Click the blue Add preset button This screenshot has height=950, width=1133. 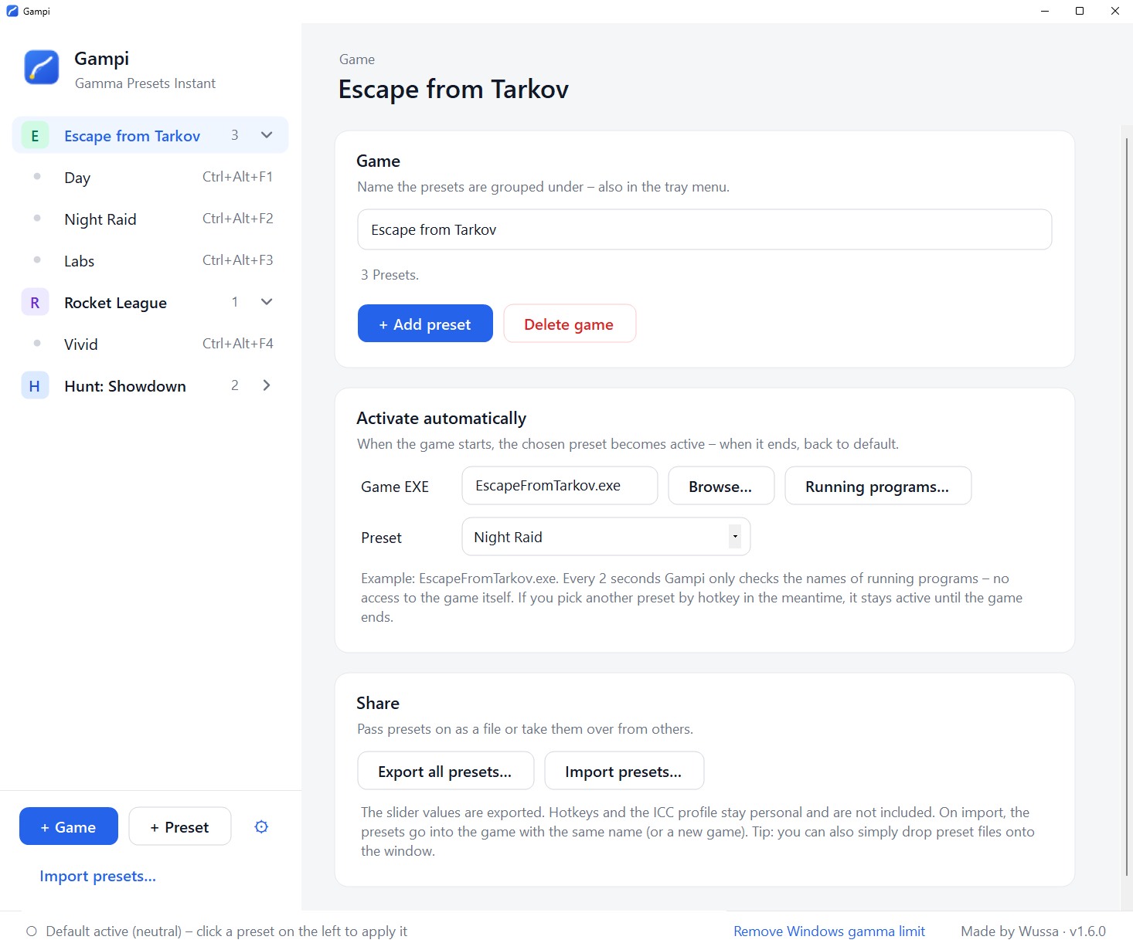click(425, 324)
